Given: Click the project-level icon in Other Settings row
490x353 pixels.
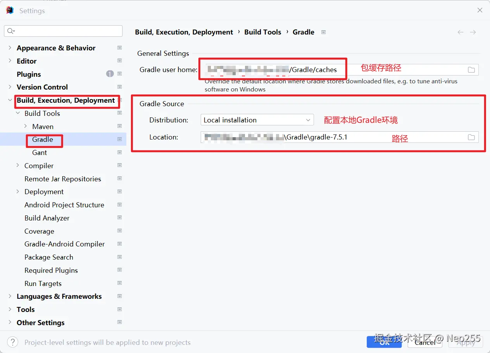Looking at the screenshot, I should 119,322.
